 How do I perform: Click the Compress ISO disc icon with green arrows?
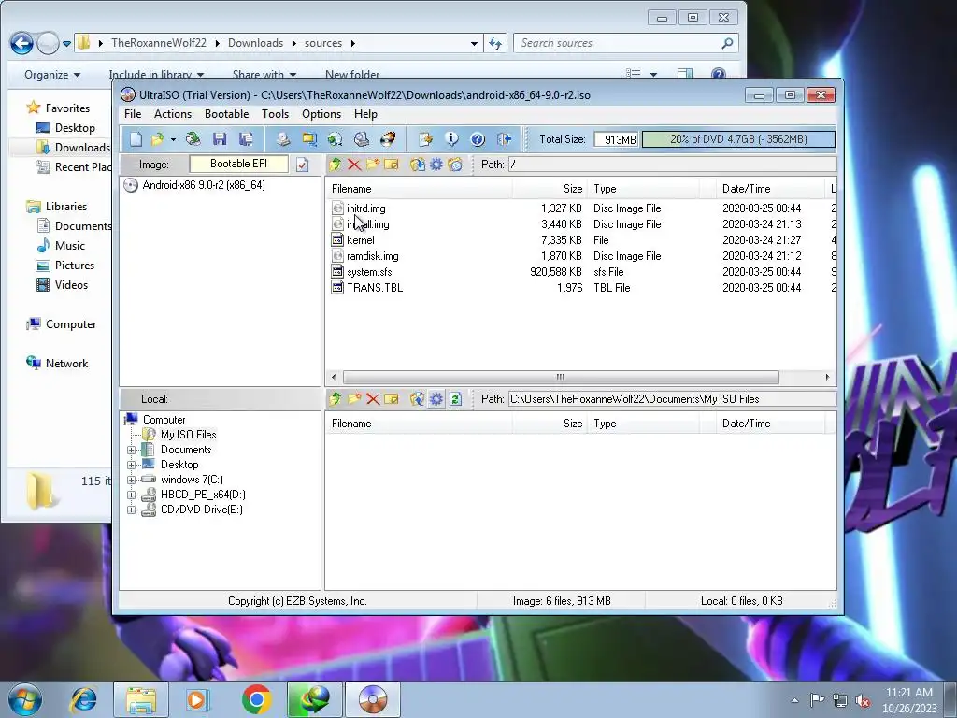point(336,139)
